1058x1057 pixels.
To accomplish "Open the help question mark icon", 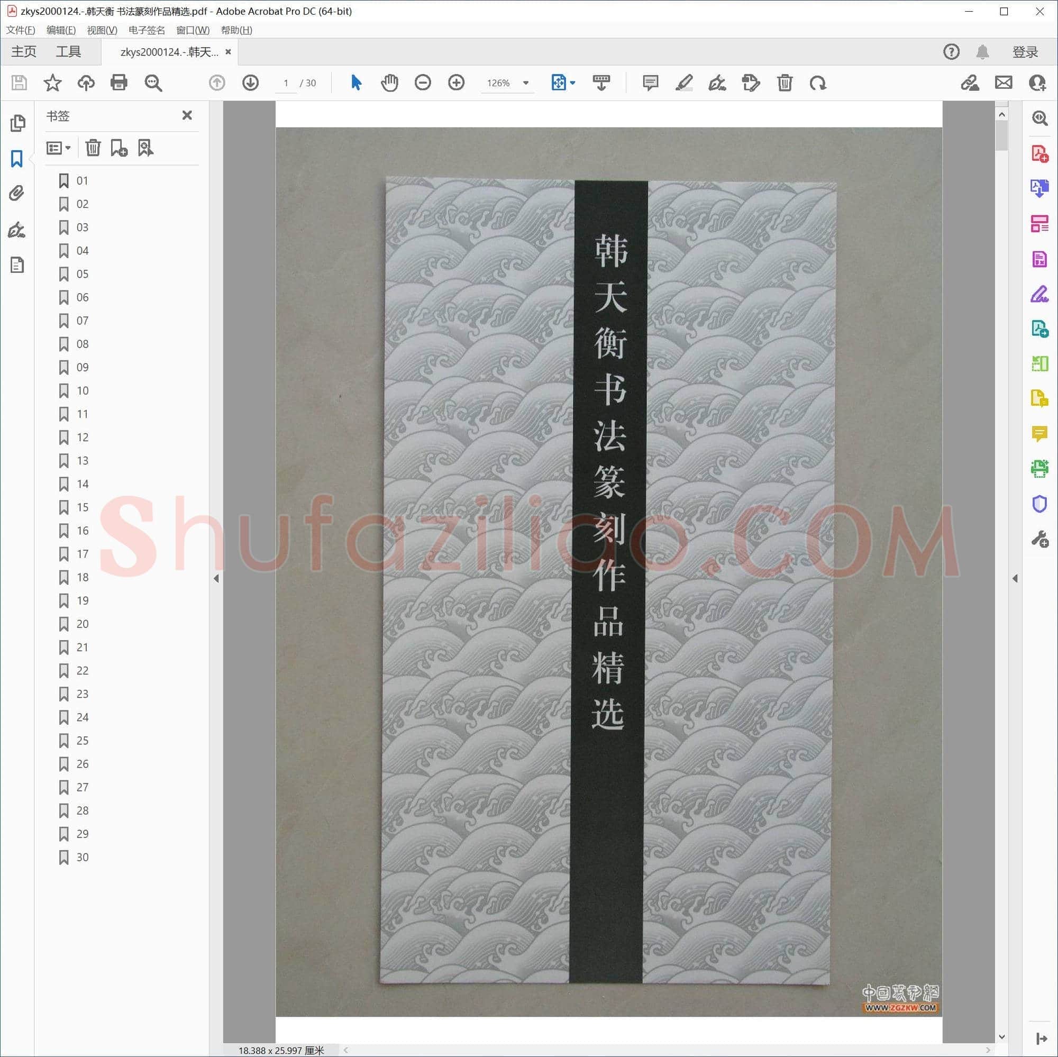I will pos(951,52).
